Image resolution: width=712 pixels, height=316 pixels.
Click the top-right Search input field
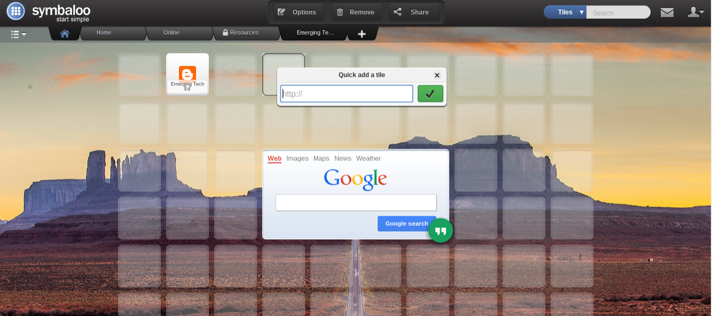(618, 12)
